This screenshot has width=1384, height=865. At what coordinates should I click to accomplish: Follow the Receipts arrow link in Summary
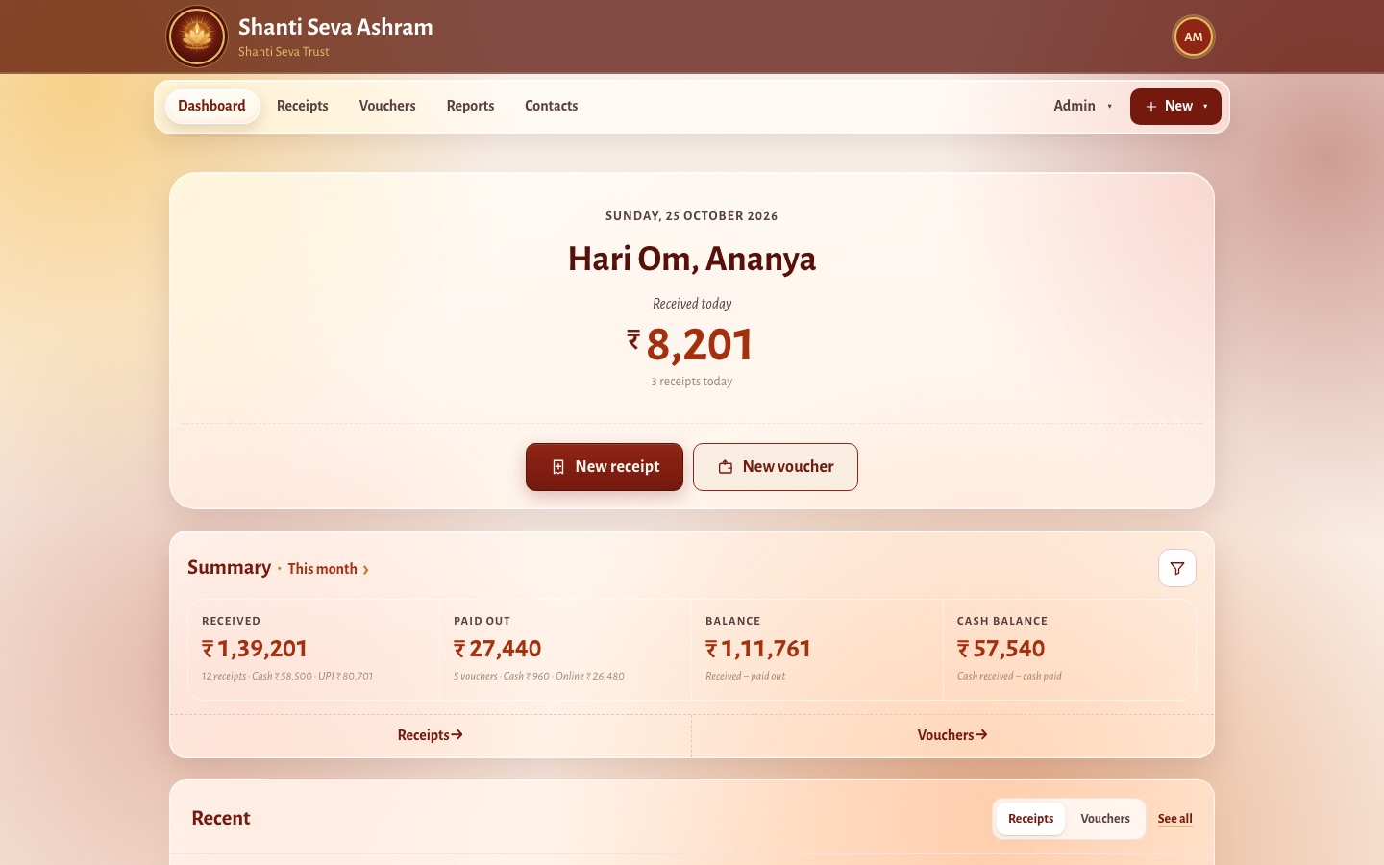pyautogui.click(x=431, y=735)
